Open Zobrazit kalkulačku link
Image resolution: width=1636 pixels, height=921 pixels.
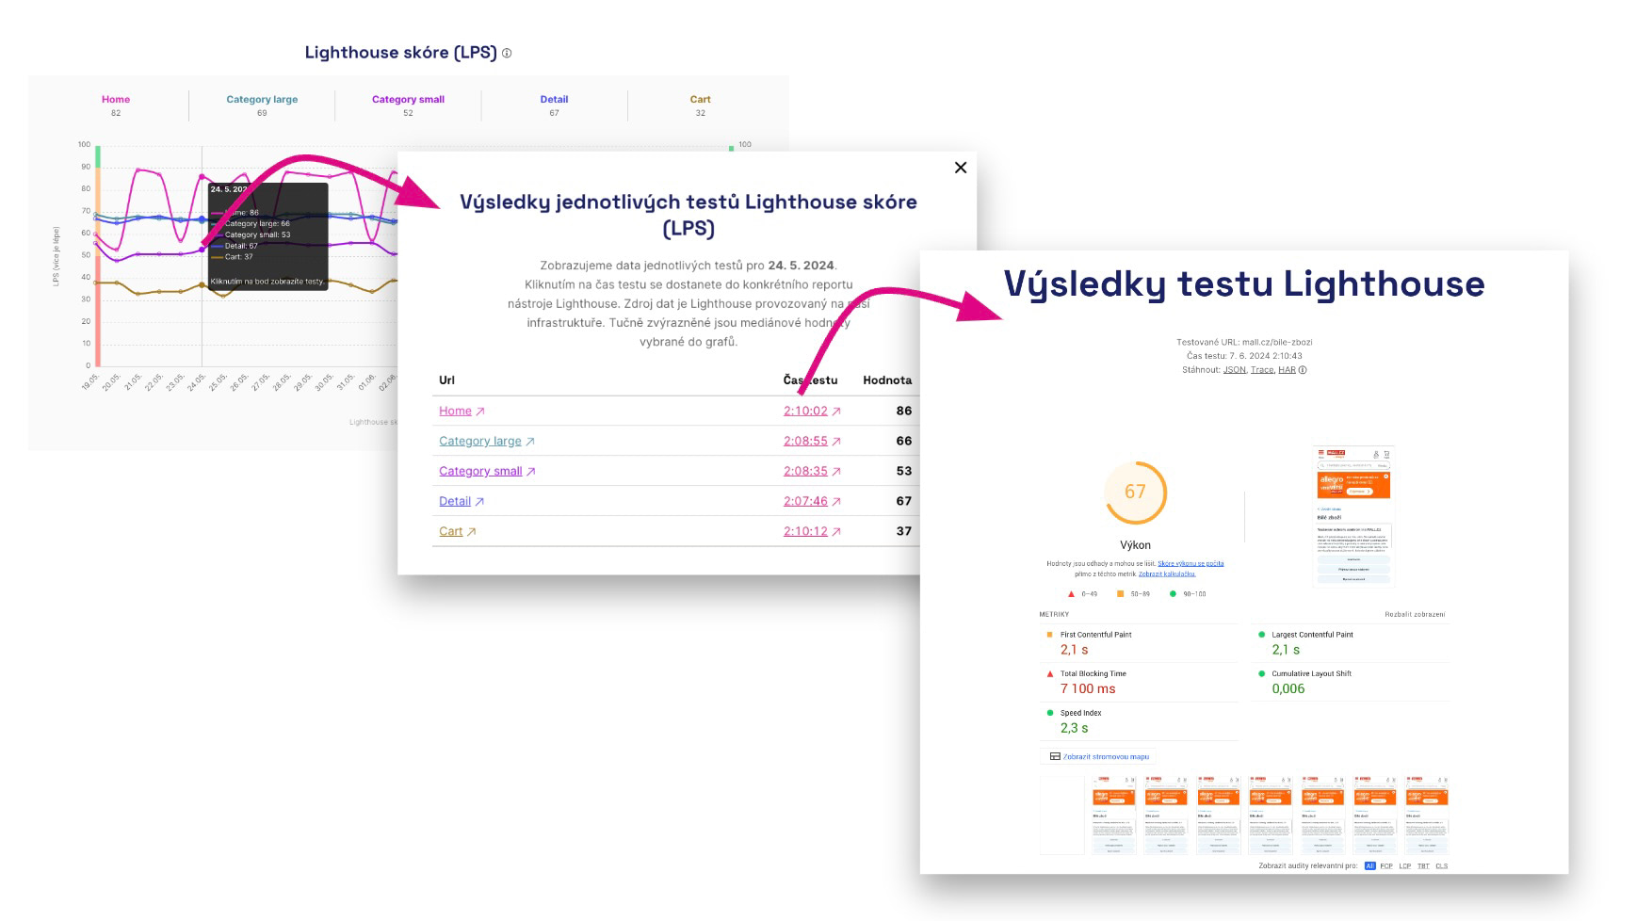coord(1166,574)
